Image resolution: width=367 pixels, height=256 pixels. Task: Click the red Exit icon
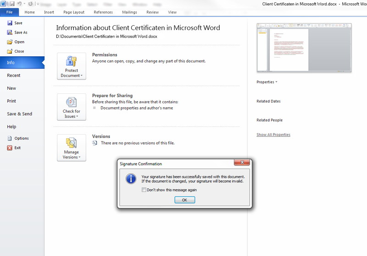10,148
